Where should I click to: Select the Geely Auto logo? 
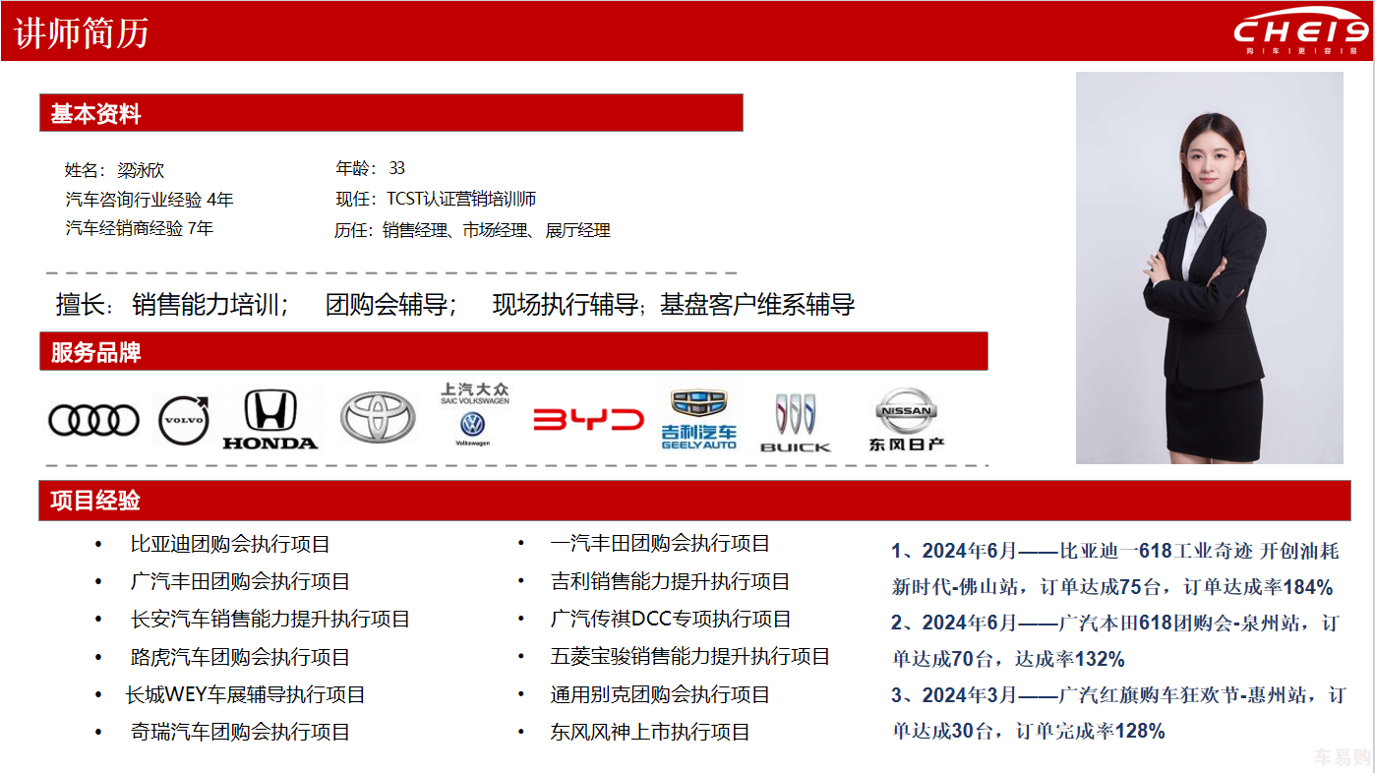[x=698, y=420]
